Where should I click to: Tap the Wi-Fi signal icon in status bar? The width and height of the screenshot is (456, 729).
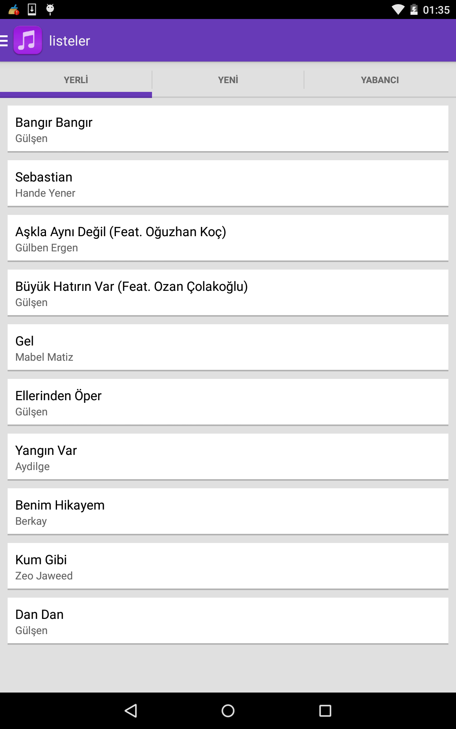[398, 9]
